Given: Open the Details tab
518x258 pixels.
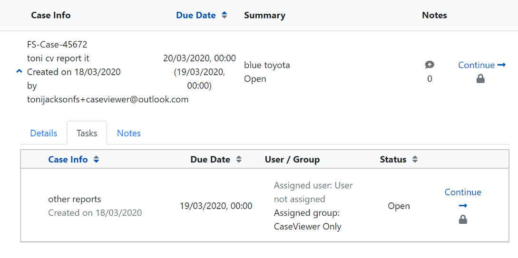Looking at the screenshot, I should pos(44,133).
